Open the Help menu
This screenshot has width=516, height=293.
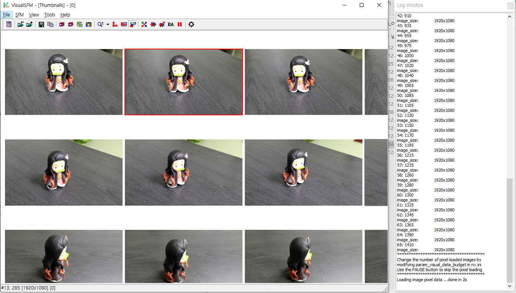click(x=66, y=15)
